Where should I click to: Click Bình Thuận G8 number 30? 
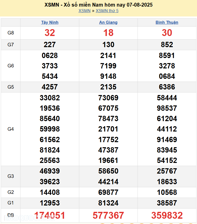(167, 33)
